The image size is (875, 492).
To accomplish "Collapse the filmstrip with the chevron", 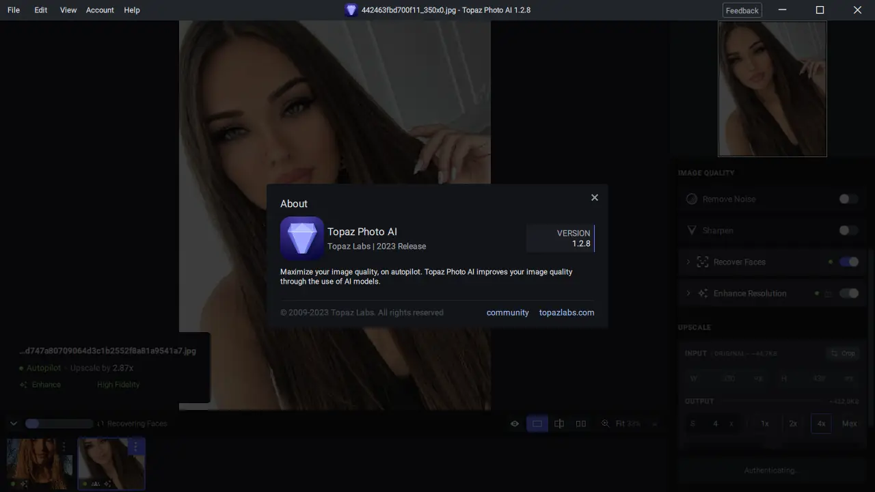I will 13,424.
